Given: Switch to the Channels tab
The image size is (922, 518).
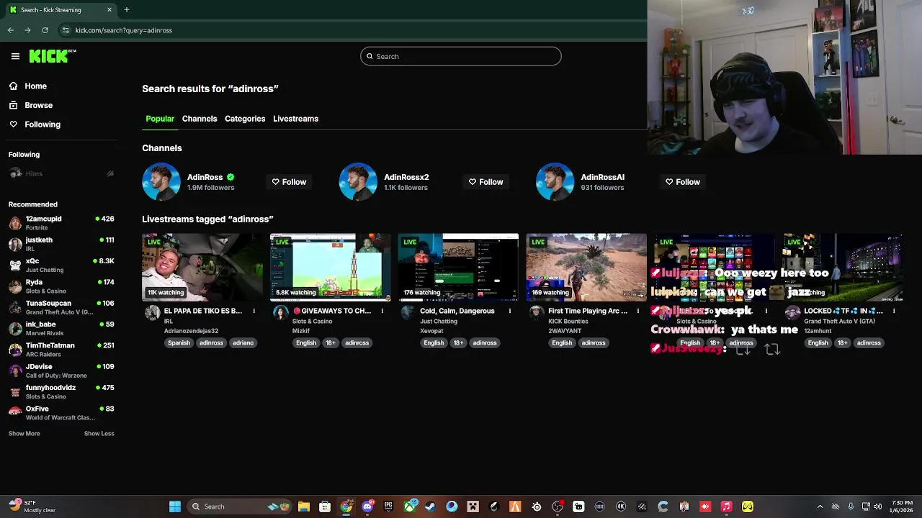Looking at the screenshot, I should [x=200, y=119].
